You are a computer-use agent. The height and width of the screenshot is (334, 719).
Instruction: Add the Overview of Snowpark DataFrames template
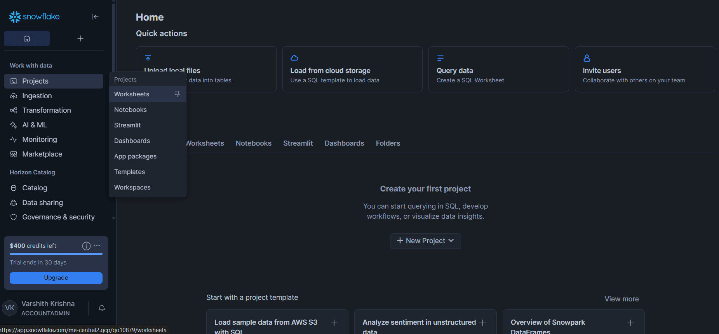[630, 323]
